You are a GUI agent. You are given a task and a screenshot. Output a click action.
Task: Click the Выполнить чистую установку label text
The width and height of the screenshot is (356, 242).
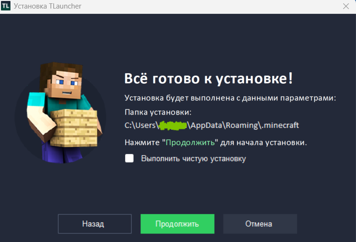(x=193, y=158)
